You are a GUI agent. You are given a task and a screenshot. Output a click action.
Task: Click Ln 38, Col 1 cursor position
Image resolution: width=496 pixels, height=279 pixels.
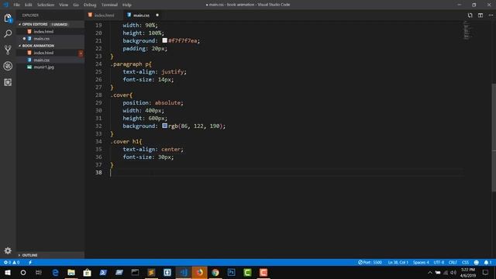[x=398, y=262]
